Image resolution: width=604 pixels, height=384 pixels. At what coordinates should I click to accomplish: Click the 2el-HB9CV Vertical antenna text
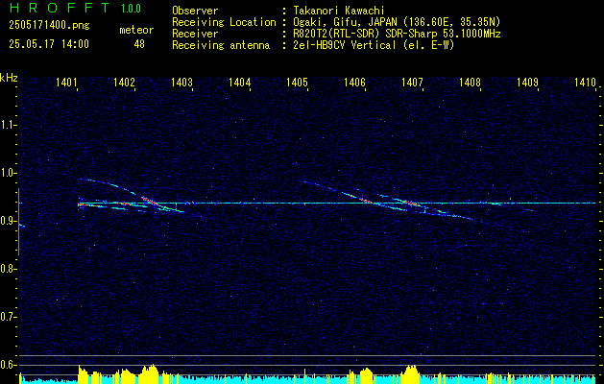(374, 45)
